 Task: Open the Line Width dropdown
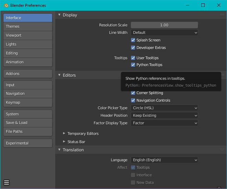click(x=164, y=33)
